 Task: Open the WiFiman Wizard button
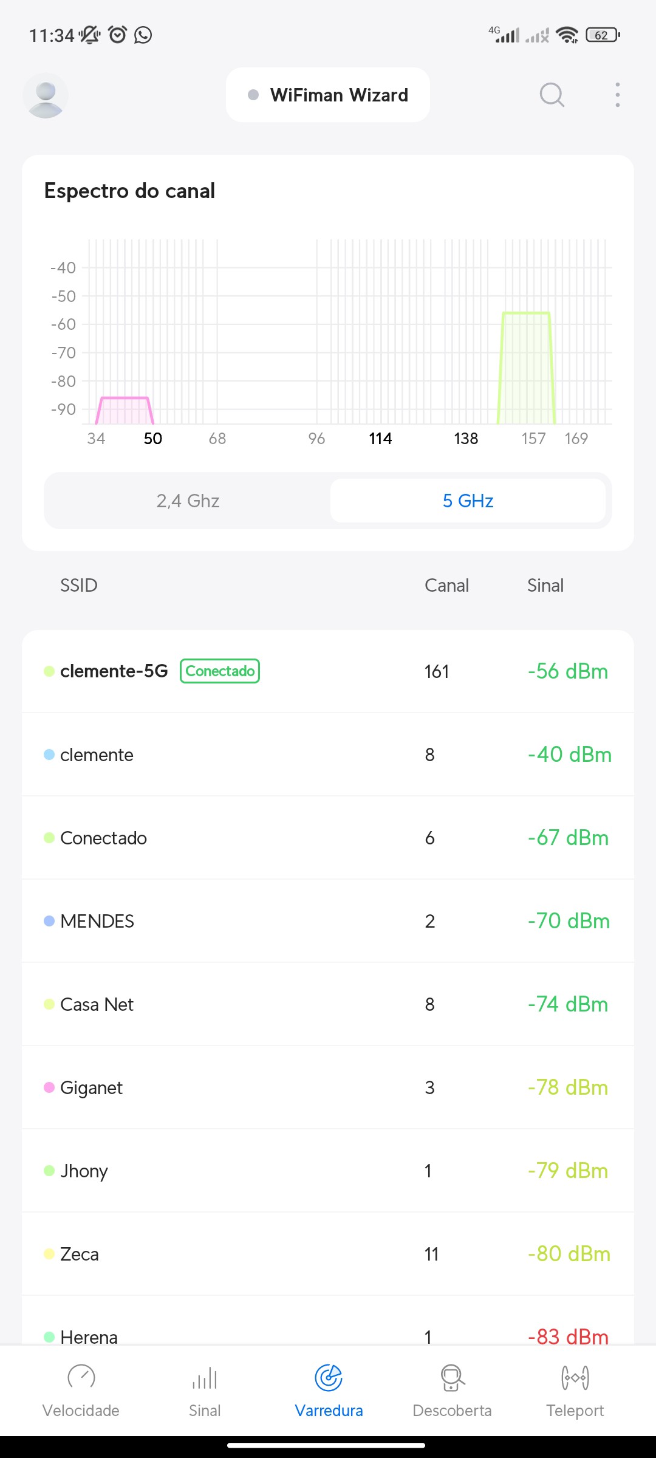(328, 95)
